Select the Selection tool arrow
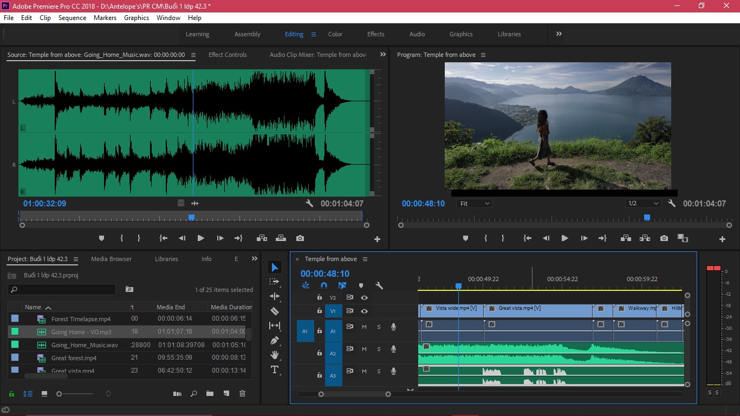The image size is (740, 416). pyautogui.click(x=275, y=267)
